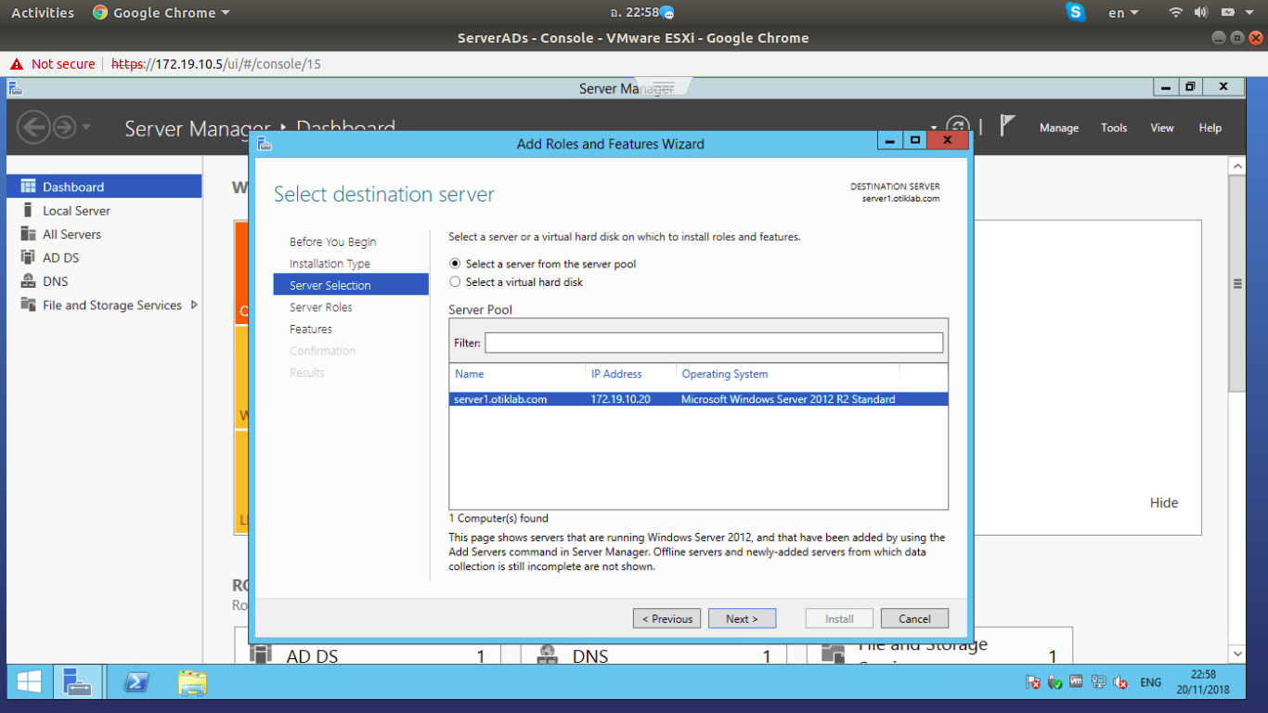
Task: Click the muted speaker tray icon
Action: point(1120,682)
